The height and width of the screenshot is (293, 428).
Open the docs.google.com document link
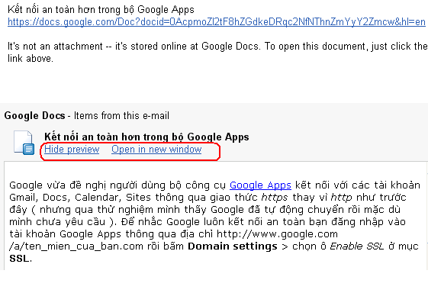[217, 22]
